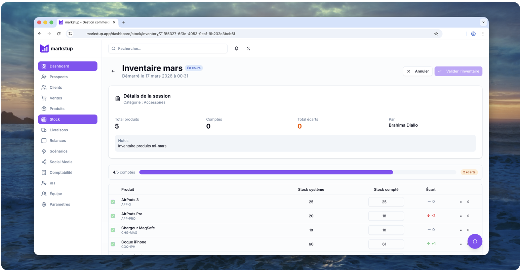
Task: Click the Valider l'inventaire button
Action: [458, 71]
